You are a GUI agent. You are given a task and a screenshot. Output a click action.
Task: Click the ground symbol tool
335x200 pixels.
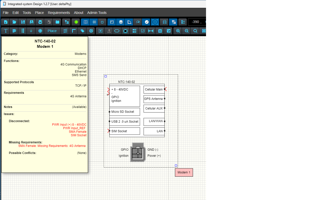[x=31, y=31]
